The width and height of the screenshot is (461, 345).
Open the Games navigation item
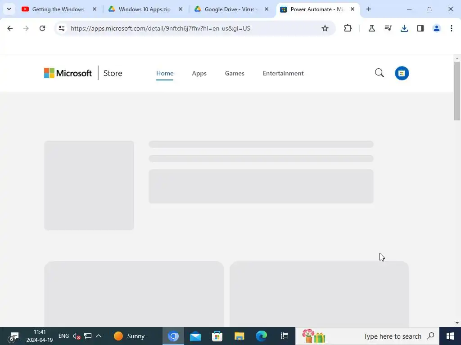click(x=235, y=73)
